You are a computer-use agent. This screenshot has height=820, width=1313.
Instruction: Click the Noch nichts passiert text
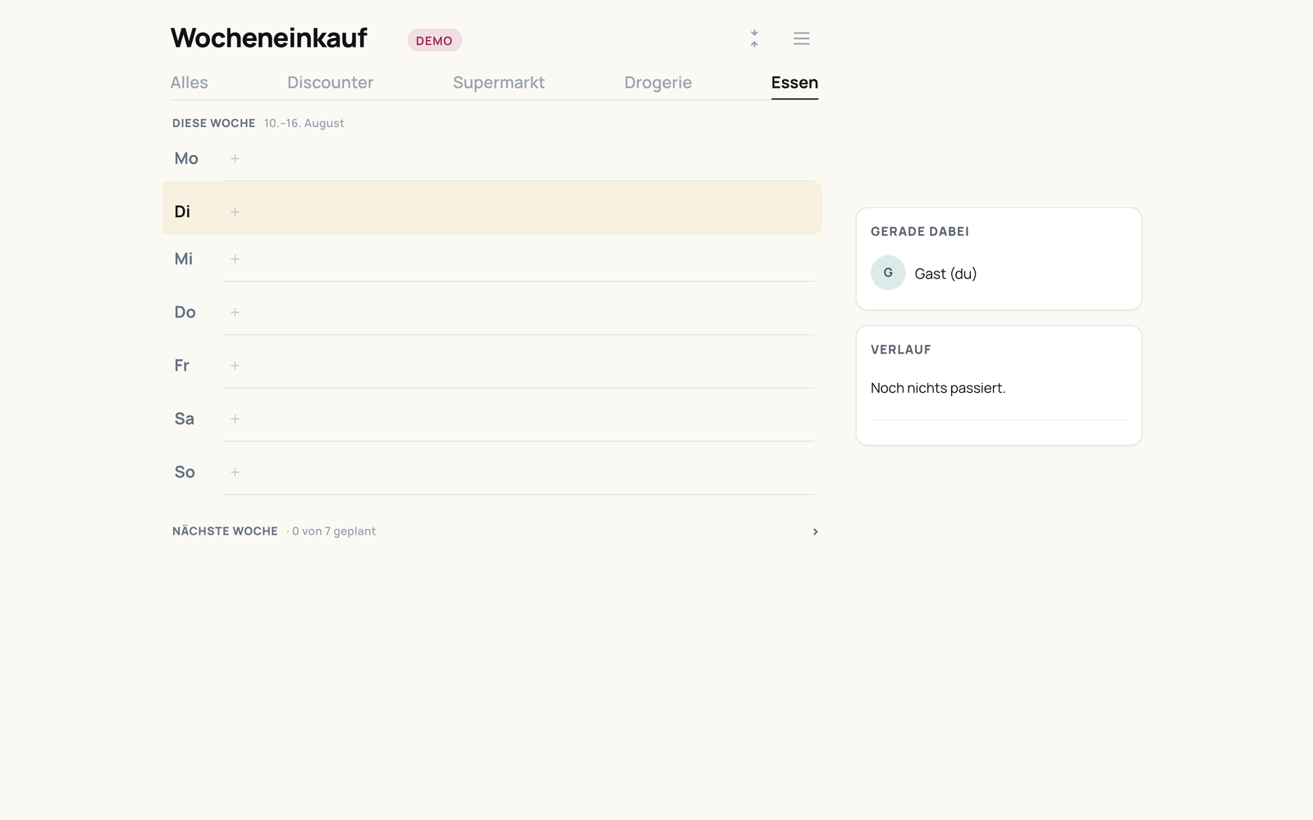pyautogui.click(x=938, y=388)
